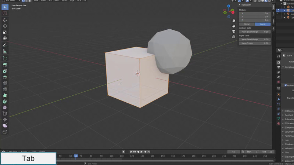Image resolution: width=294 pixels, height=165 pixels.
Task: Toggle camera view with camera icon
Action: click(234, 31)
